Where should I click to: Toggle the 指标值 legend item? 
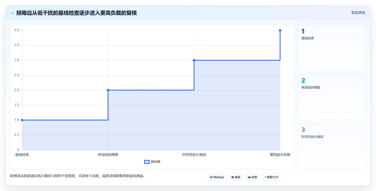tap(152, 162)
